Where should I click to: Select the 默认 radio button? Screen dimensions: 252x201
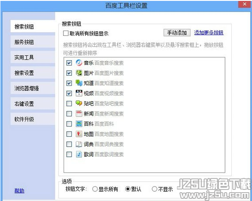pos(128,189)
